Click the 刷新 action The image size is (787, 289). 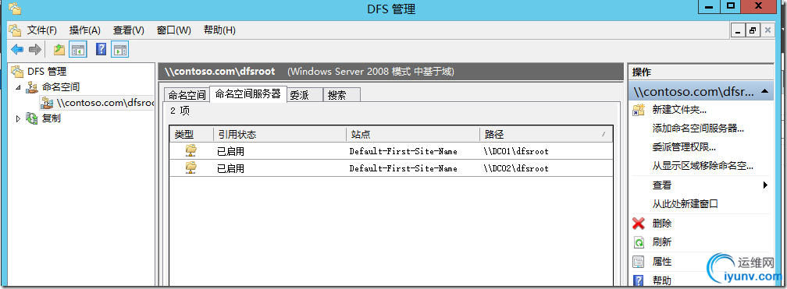click(x=662, y=242)
